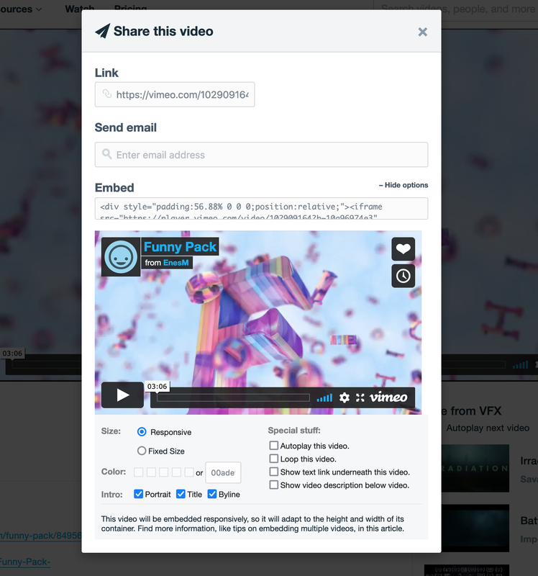This screenshot has height=576, width=538.
Task: Click Autoplay next video label
Action: pos(488,428)
